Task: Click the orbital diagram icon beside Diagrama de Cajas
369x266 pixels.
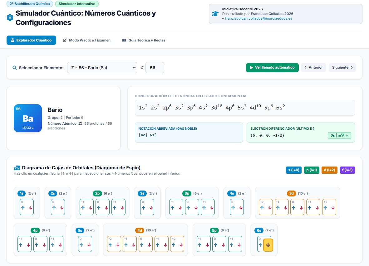Action: (17, 168)
